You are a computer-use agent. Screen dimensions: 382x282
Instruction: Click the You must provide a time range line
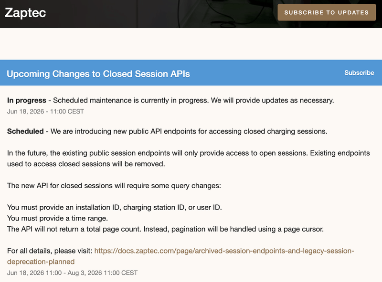[57, 218]
